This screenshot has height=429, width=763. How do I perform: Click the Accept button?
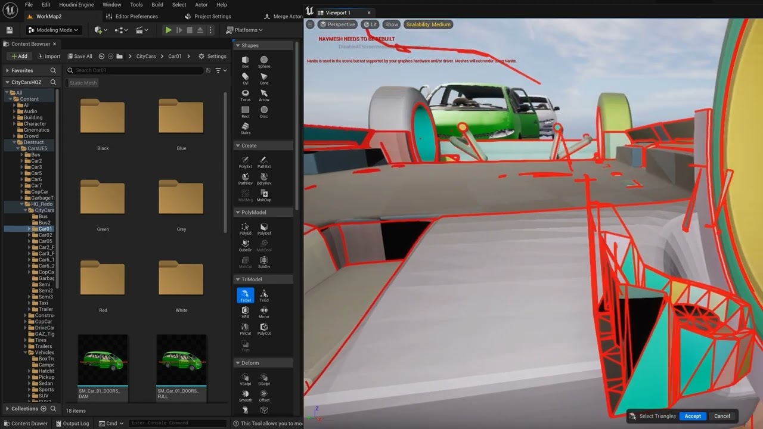tap(693, 416)
